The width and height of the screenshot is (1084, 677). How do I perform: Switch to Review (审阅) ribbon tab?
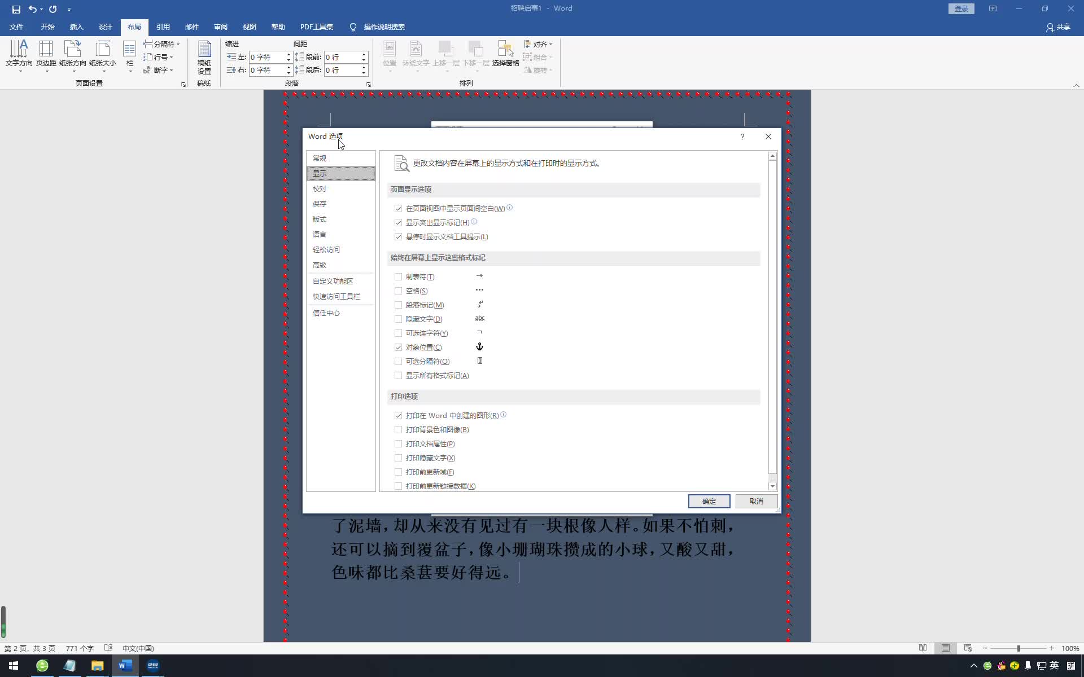220,27
